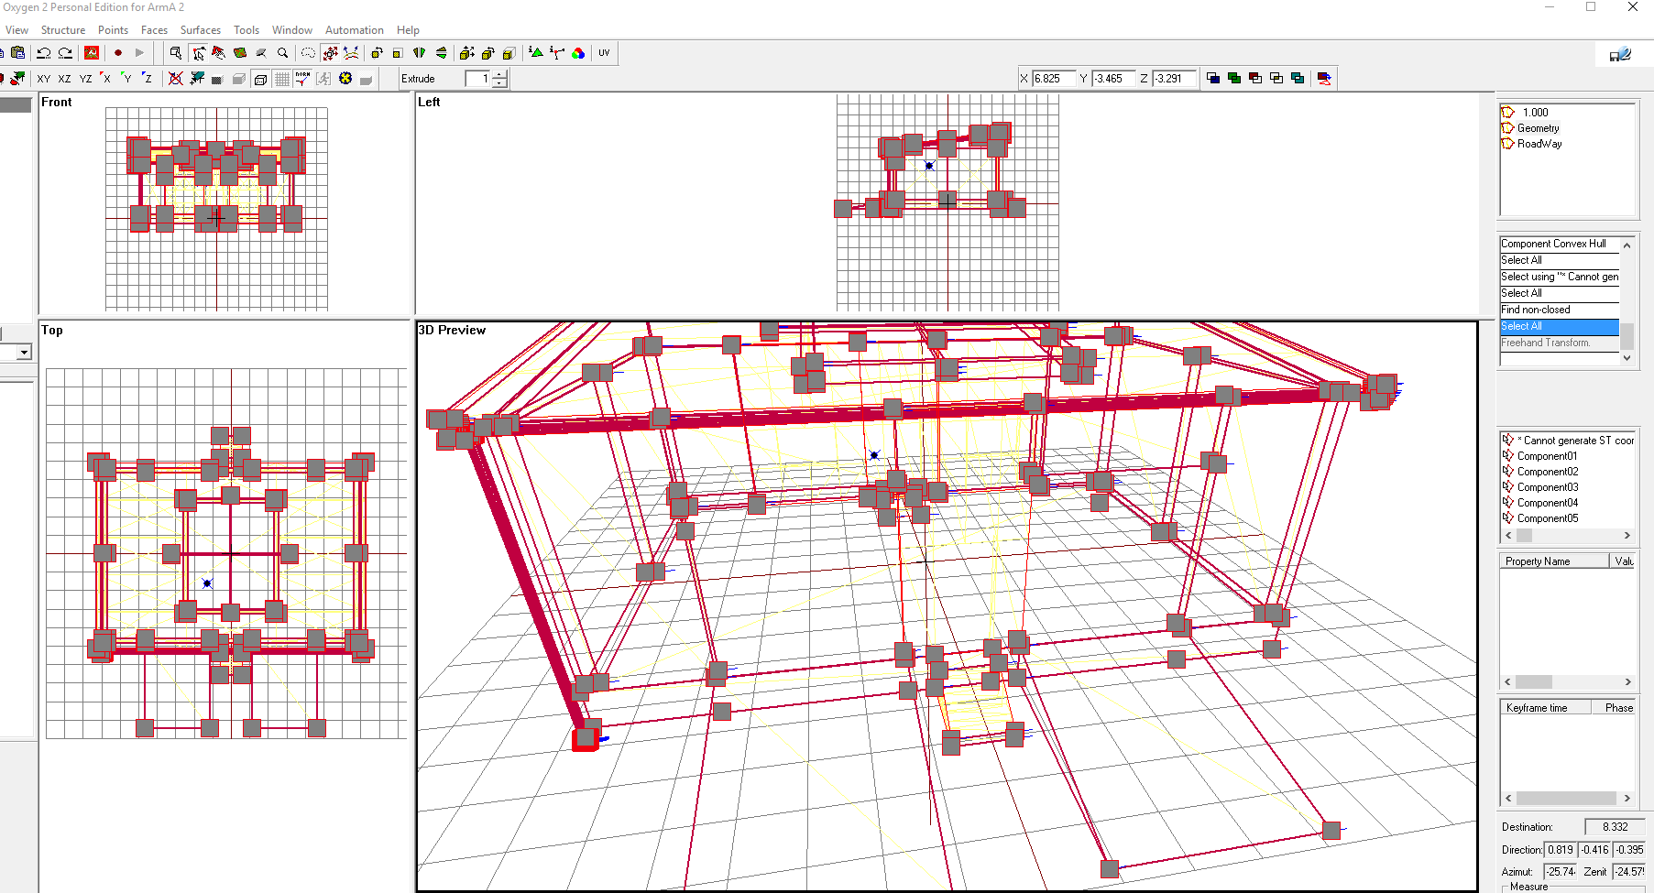Click the red record dot icon
This screenshot has height=893, width=1654.
coord(118,53)
